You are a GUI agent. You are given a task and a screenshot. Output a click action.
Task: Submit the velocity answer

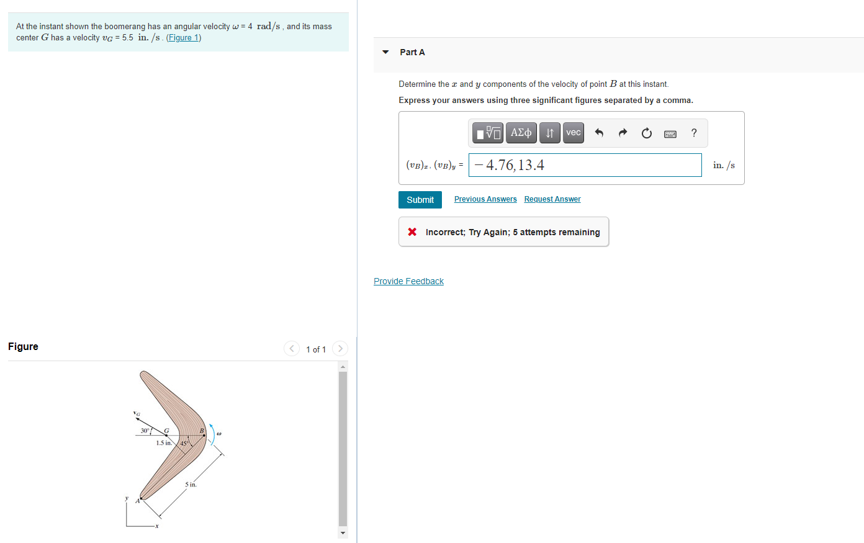(420, 199)
